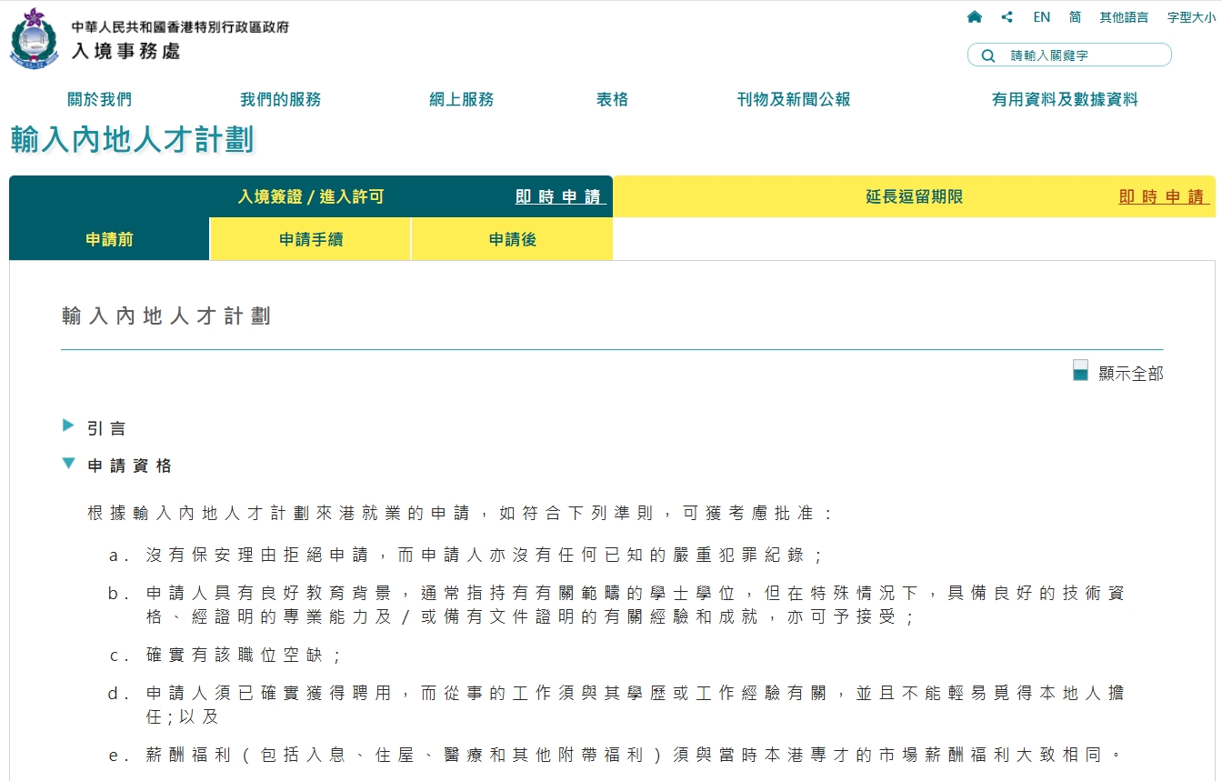Open the share icon next to home
The width and height of the screenshot is (1222, 781).
[1007, 16]
